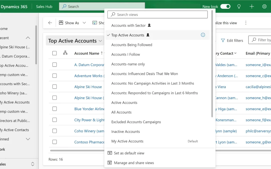
Task: Open My Active Contacts in the sidebar
Action: (x=14, y=130)
